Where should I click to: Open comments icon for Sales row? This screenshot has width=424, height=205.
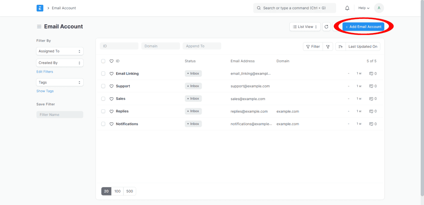tap(371, 99)
